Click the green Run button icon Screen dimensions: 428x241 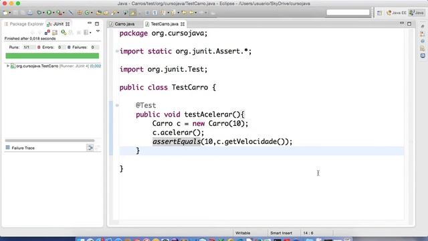tap(49, 13)
